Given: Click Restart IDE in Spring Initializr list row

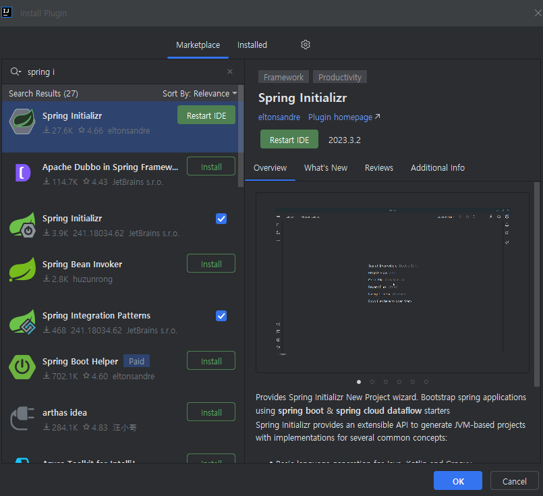Looking at the screenshot, I should click(x=206, y=115).
